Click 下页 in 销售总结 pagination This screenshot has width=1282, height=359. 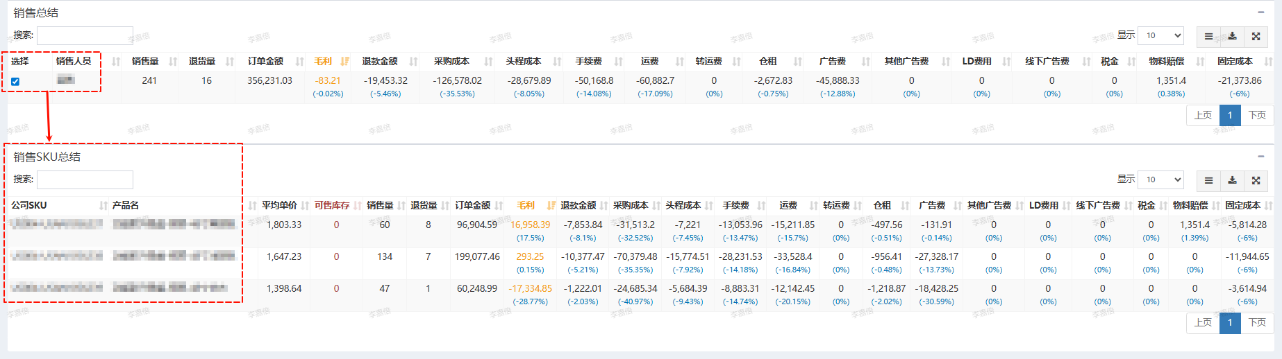1257,115
